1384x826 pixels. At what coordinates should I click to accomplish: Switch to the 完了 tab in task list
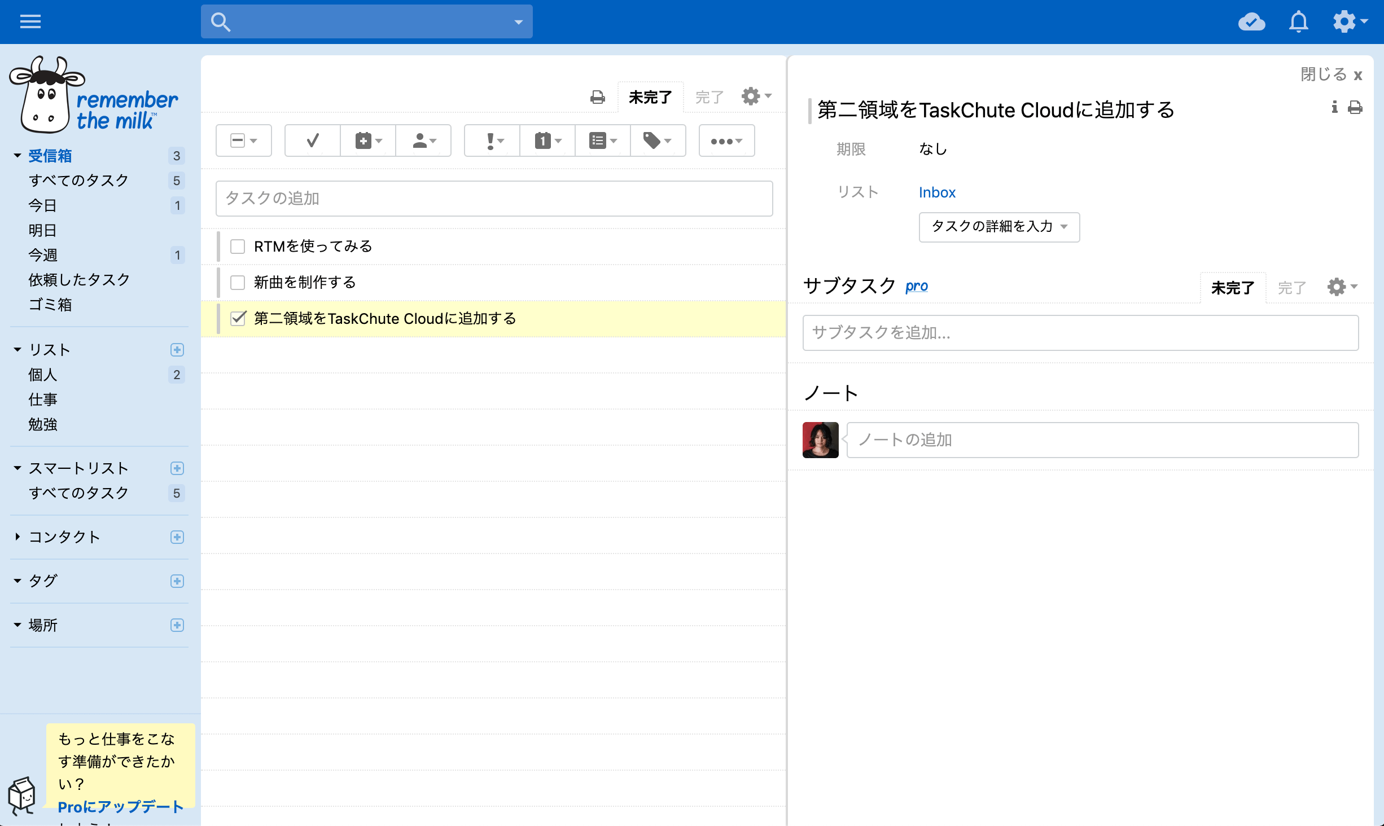[x=709, y=97]
